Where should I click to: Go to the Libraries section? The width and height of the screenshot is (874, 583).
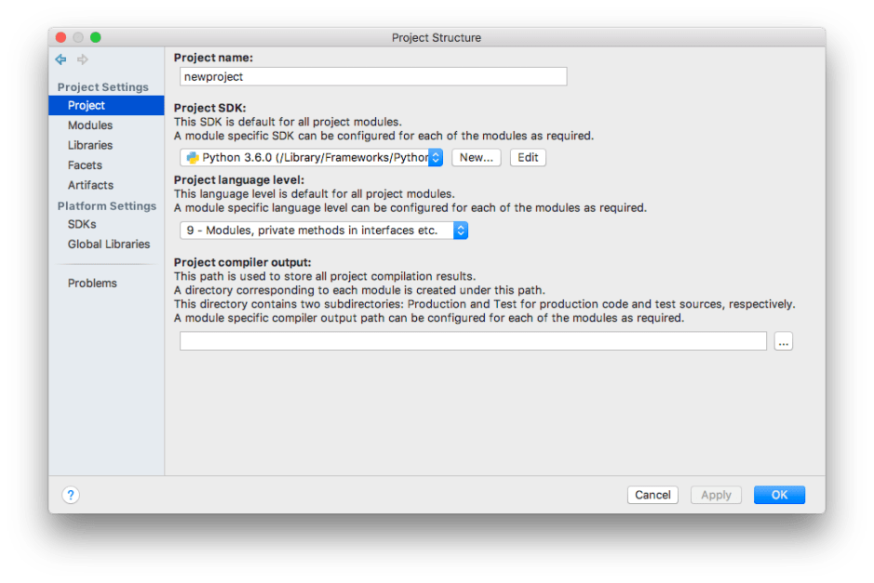pos(90,145)
